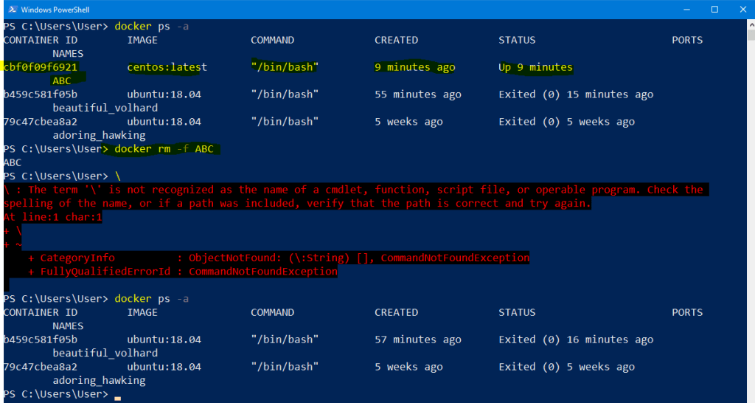Click the red CategoryInfo error line
This screenshot has height=403, width=755.
pos(279,258)
